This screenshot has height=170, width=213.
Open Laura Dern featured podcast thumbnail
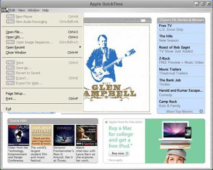click(x=87, y=135)
